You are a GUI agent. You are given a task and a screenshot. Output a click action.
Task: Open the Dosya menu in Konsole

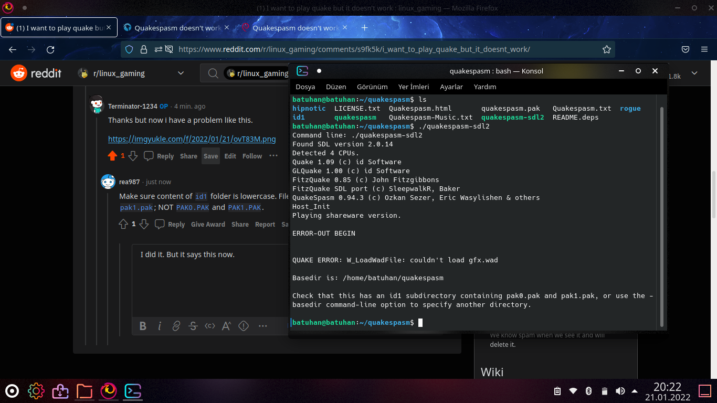point(305,87)
